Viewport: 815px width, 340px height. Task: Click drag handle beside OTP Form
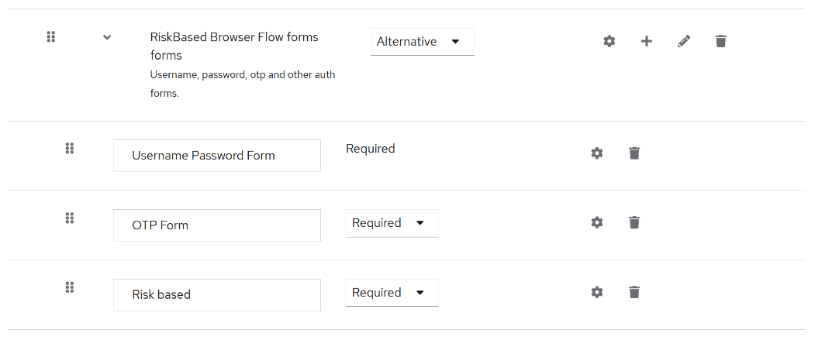(x=69, y=218)
